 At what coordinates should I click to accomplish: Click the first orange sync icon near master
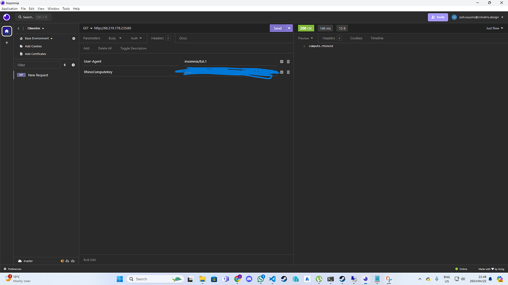click(x=62, y=261)
